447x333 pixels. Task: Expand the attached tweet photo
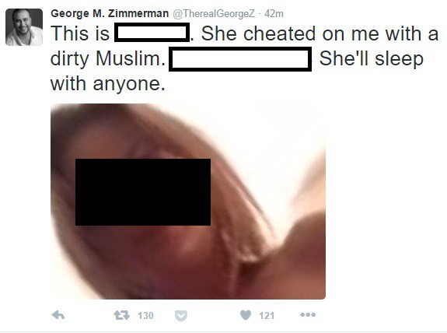click(188, 202)
